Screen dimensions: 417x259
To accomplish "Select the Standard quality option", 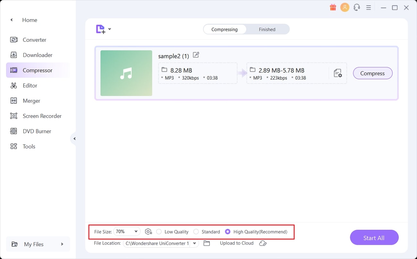I will [196, 232].
